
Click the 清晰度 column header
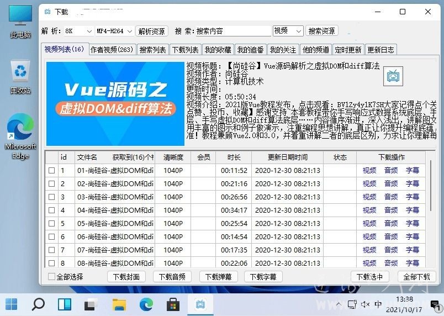173,157
